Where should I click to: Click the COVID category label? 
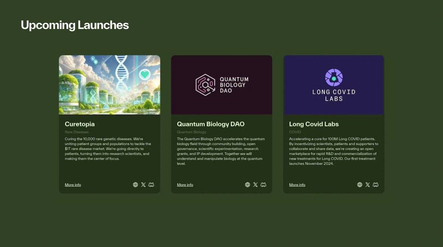(295, 132)
